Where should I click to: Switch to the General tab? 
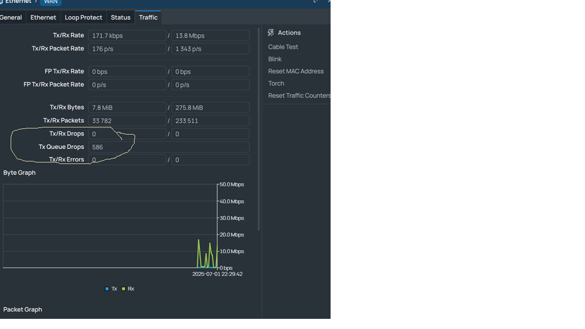click(11, 18)
